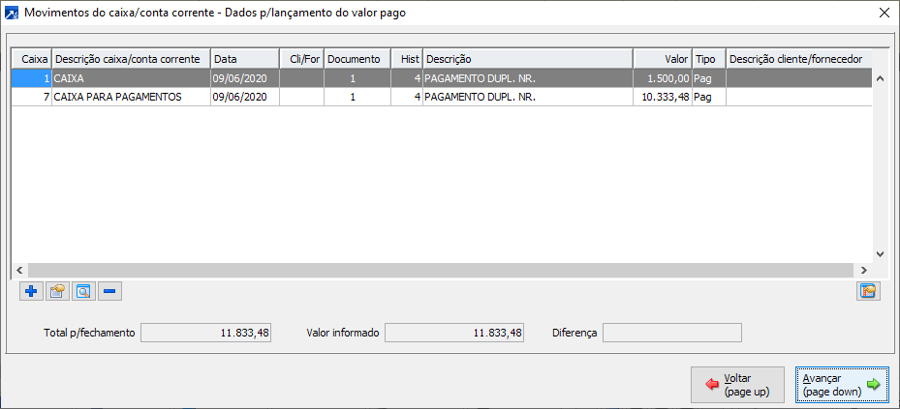
Task: Click the blue plus add-record icon
Action: pos(31,292)
